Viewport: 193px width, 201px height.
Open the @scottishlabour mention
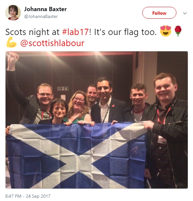(x=52, y=43)
